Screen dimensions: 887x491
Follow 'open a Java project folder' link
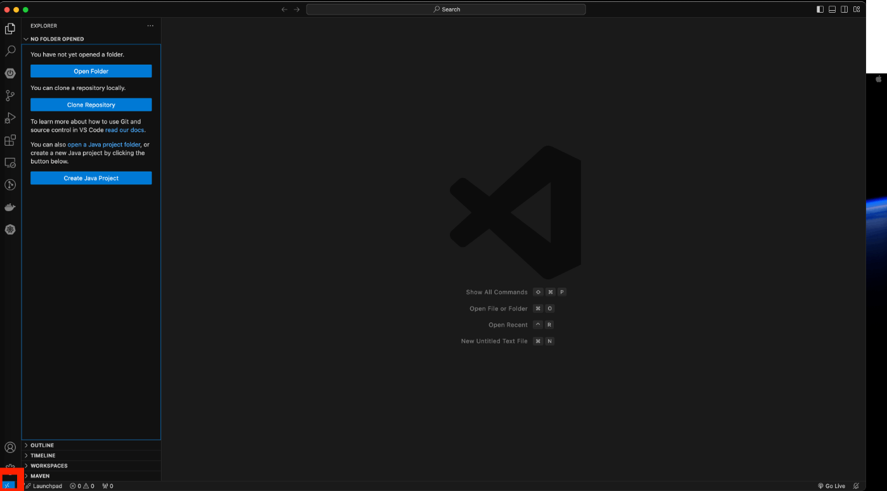click(x=104, y=144)
